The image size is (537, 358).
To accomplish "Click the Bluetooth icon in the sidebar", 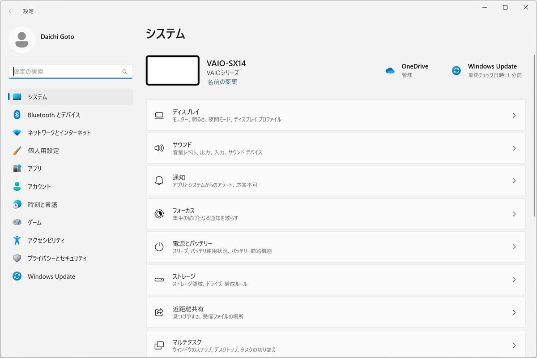I will tap(17, 115).
